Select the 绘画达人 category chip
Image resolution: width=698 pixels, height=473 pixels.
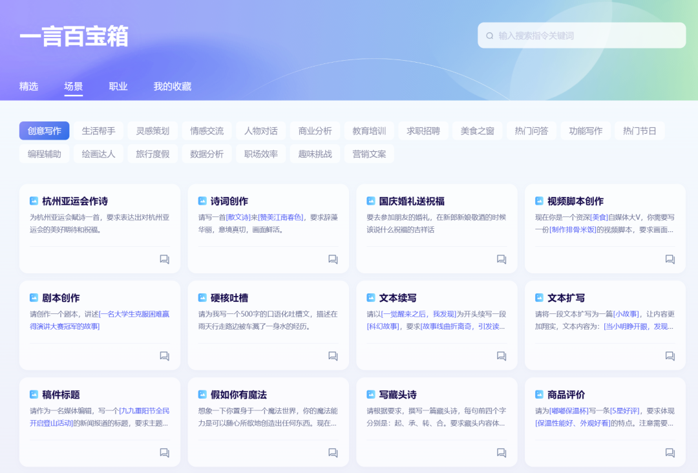(98, 154)
